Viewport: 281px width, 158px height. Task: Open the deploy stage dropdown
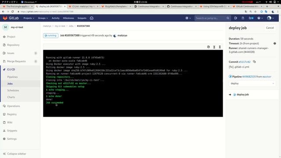click(x=252, y=83)
